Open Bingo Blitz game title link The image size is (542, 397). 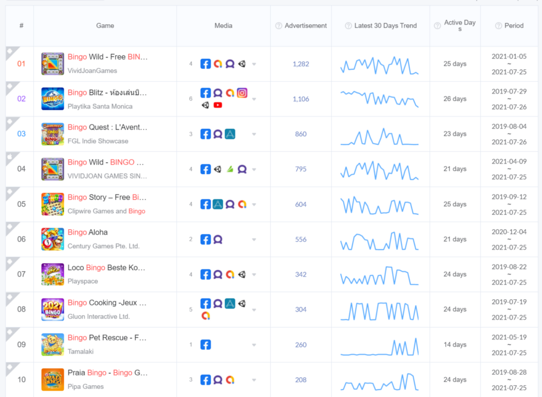(107, 93)
